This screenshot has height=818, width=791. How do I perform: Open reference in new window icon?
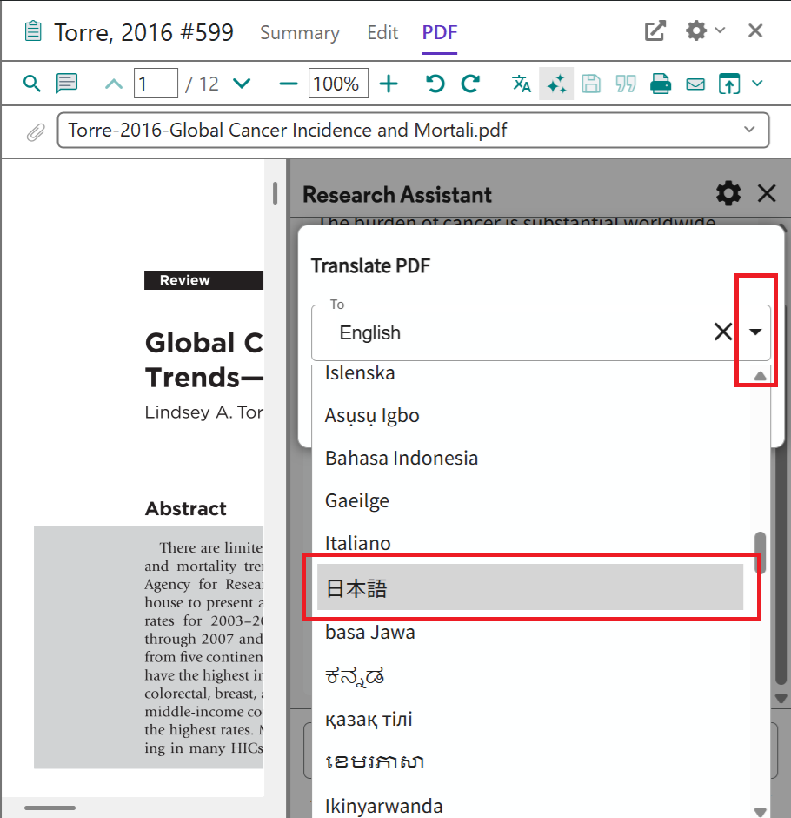tap(655, 31)
